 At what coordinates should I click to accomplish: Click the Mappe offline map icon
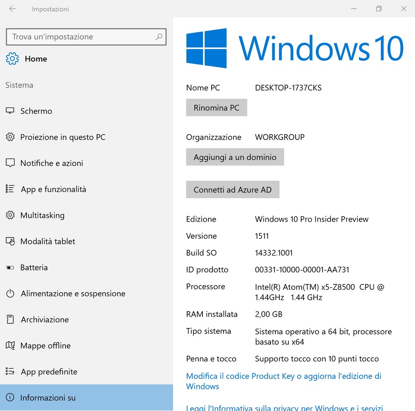[10, 345]
